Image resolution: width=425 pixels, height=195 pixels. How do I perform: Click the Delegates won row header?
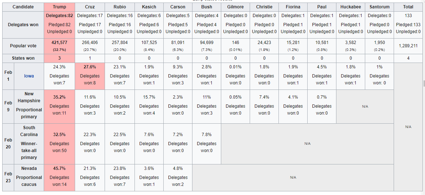23,25
